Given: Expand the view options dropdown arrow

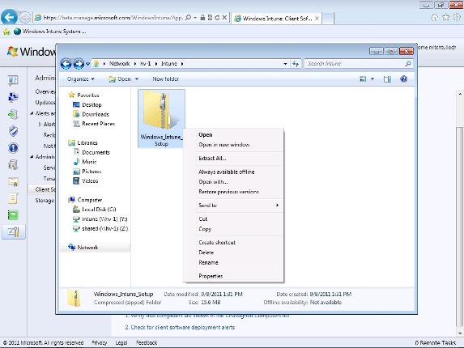Looking at the screenshot, I should [x=372, y=79].
